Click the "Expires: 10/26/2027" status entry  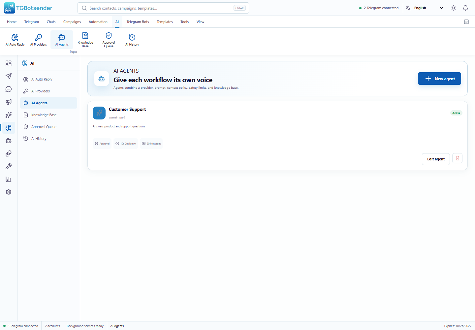click(458, 326)
